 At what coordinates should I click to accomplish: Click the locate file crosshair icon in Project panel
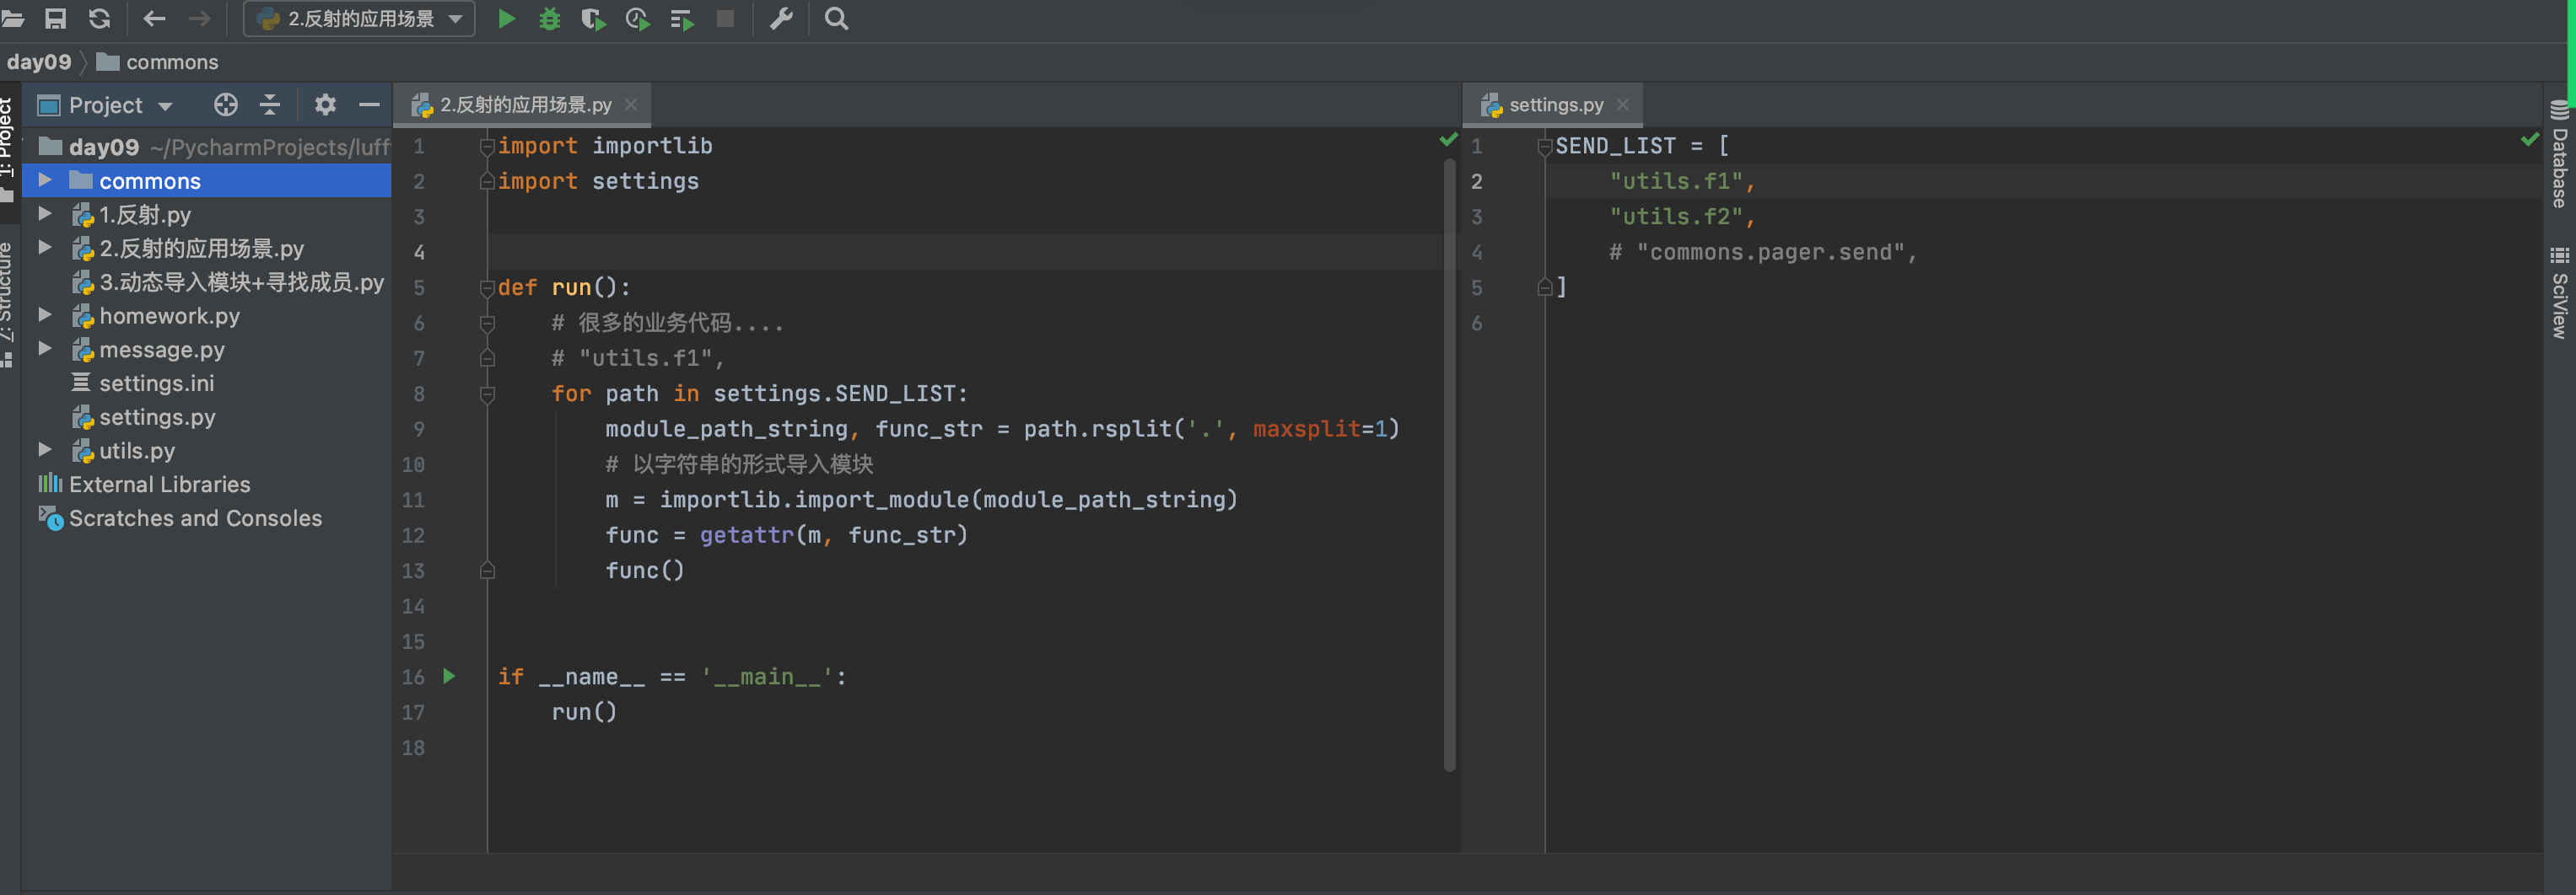226,105
